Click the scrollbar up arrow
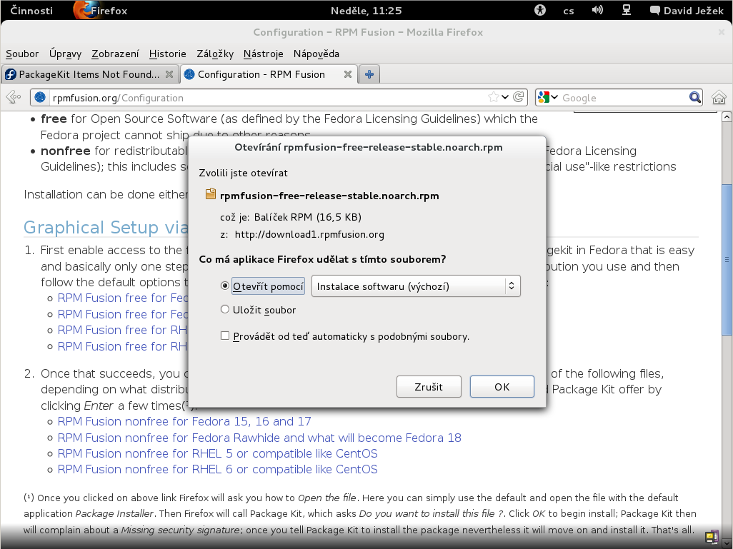This screenshot has width=733, height=549. coord(727,116)
